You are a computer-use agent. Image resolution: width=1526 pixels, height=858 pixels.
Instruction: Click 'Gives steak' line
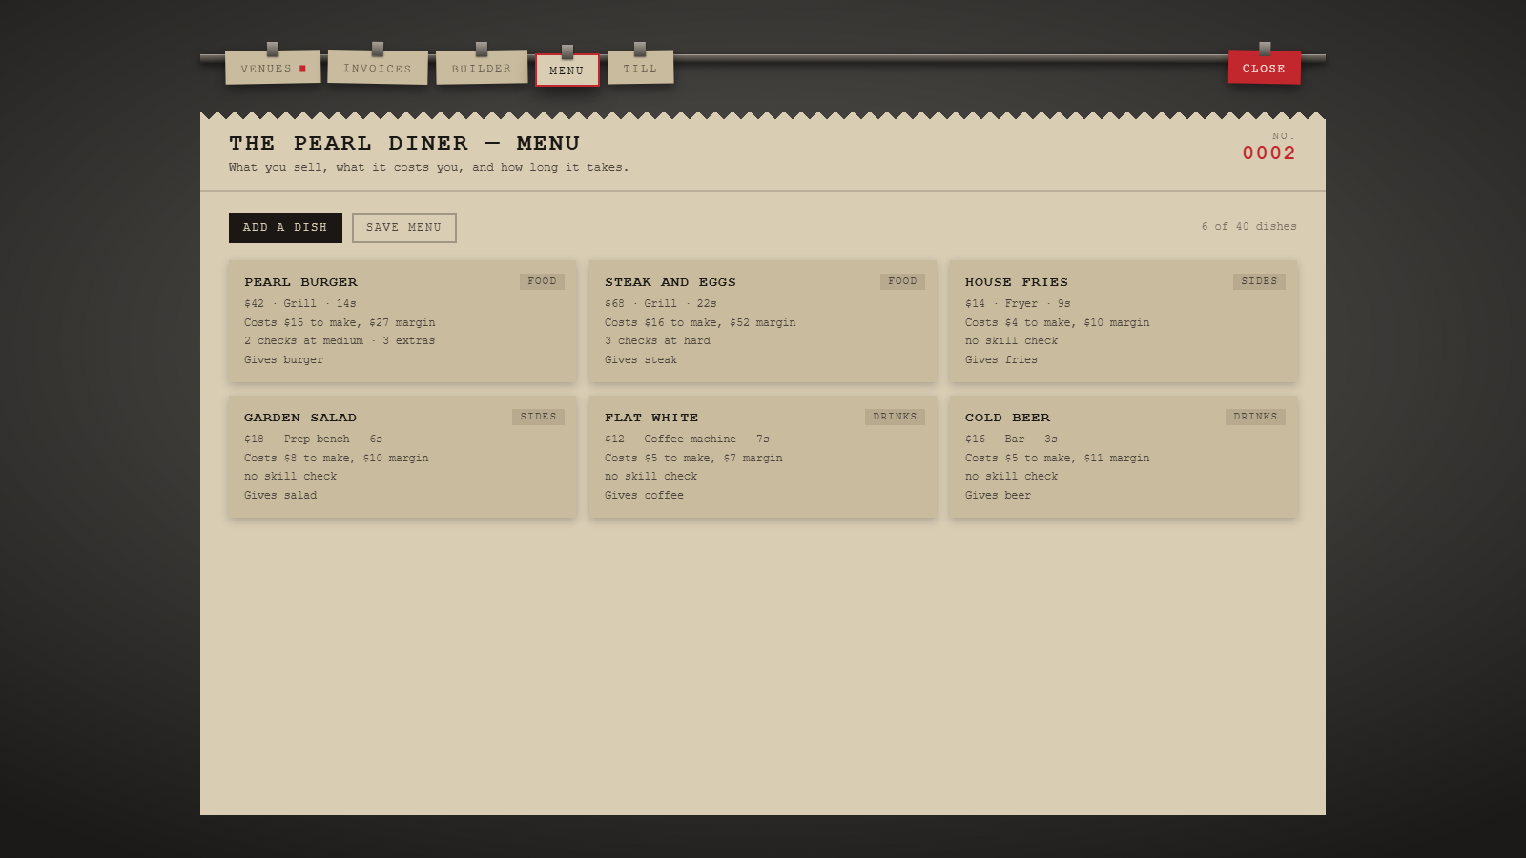coord(641,360)
